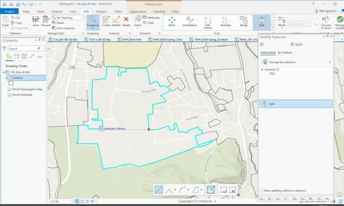Click the Delete feature icon
344x206 pixels.
[126, 21]
